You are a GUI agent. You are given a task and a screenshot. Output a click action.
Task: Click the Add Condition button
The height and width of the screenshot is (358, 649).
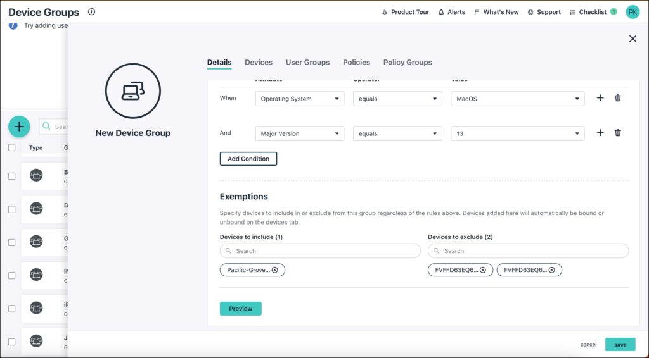coord(248,159)
